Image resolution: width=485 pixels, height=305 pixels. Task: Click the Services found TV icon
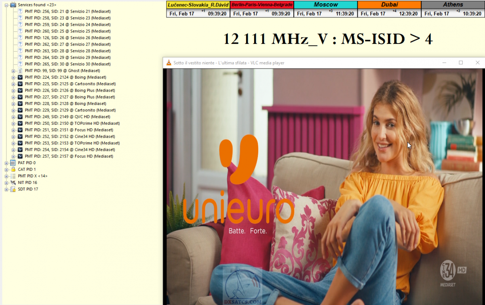(13, 5)
